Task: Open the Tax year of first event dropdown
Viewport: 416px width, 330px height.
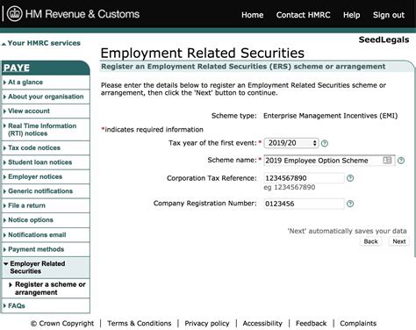Action: pos(291,143)
